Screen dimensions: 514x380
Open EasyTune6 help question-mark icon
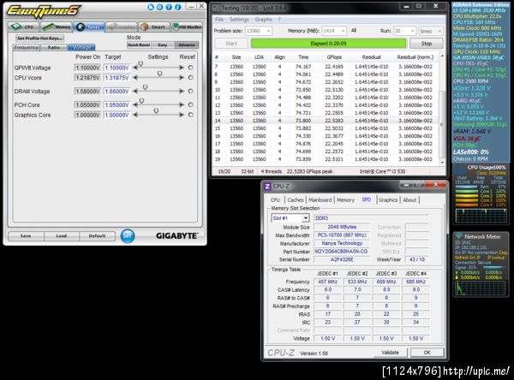[169, 7]
